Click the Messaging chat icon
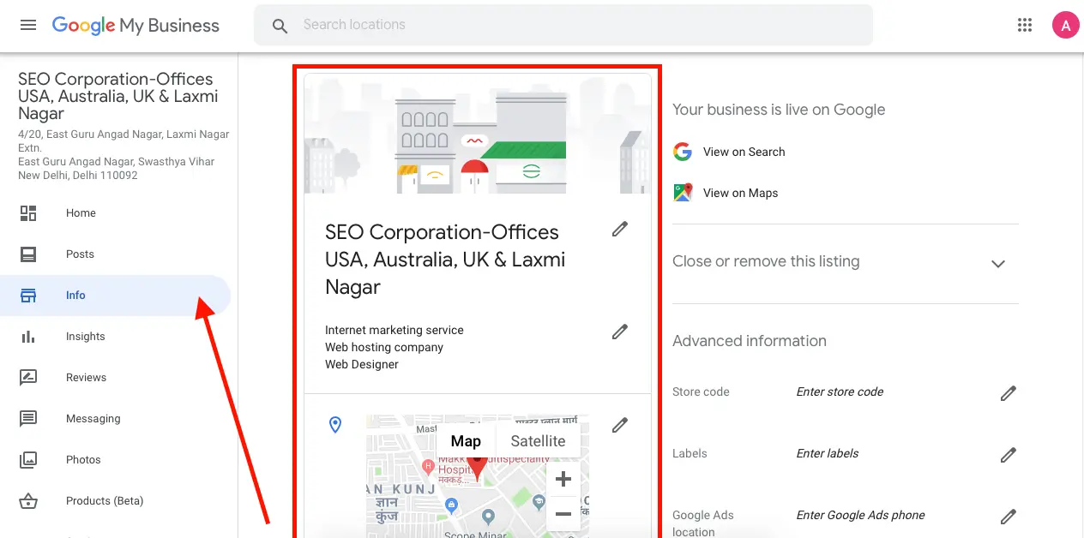 click(x=28, y=419)
